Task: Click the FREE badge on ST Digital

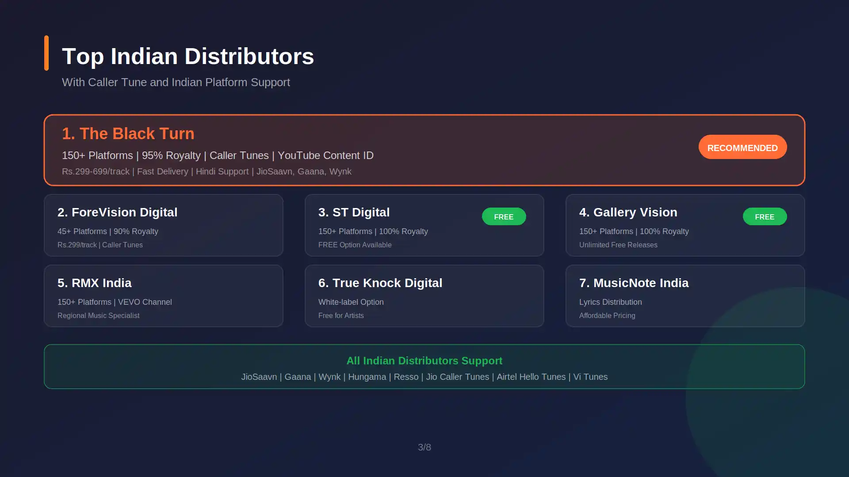Action: tap(504, 217)
